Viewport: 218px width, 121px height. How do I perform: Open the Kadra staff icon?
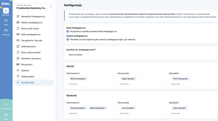click(6, 20)
